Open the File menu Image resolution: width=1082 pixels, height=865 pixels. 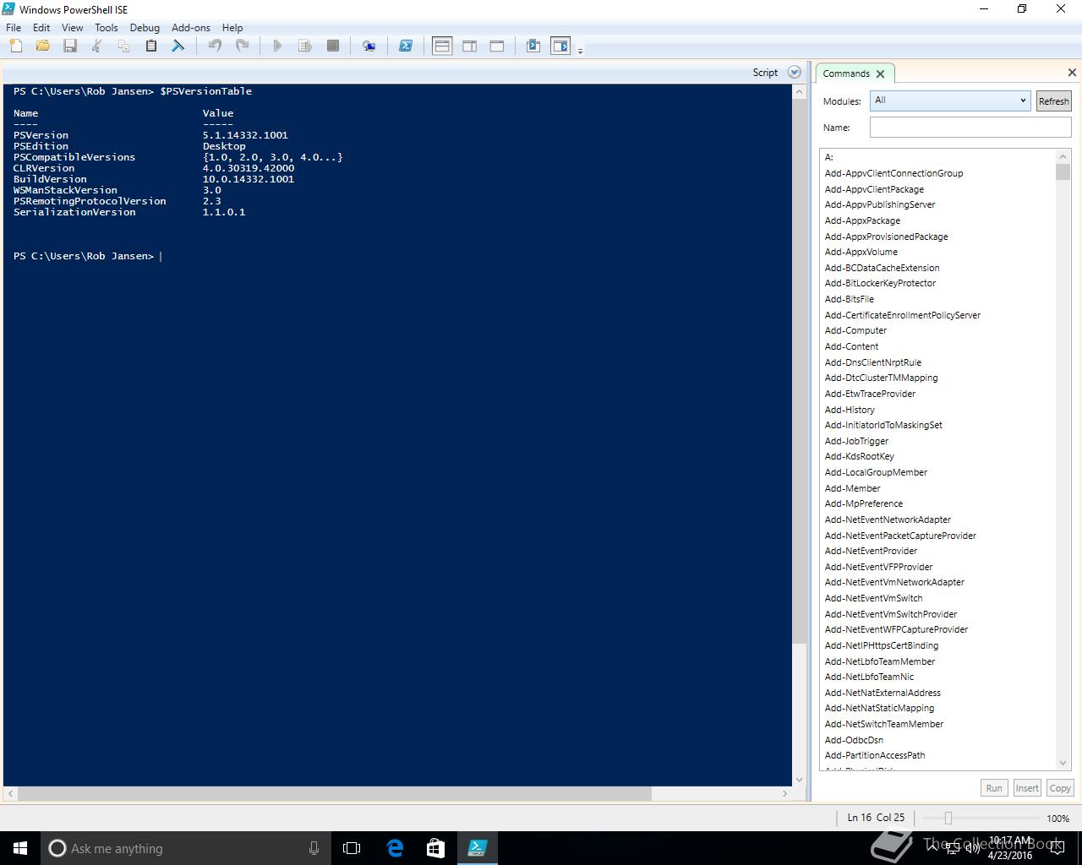point(14,28)
